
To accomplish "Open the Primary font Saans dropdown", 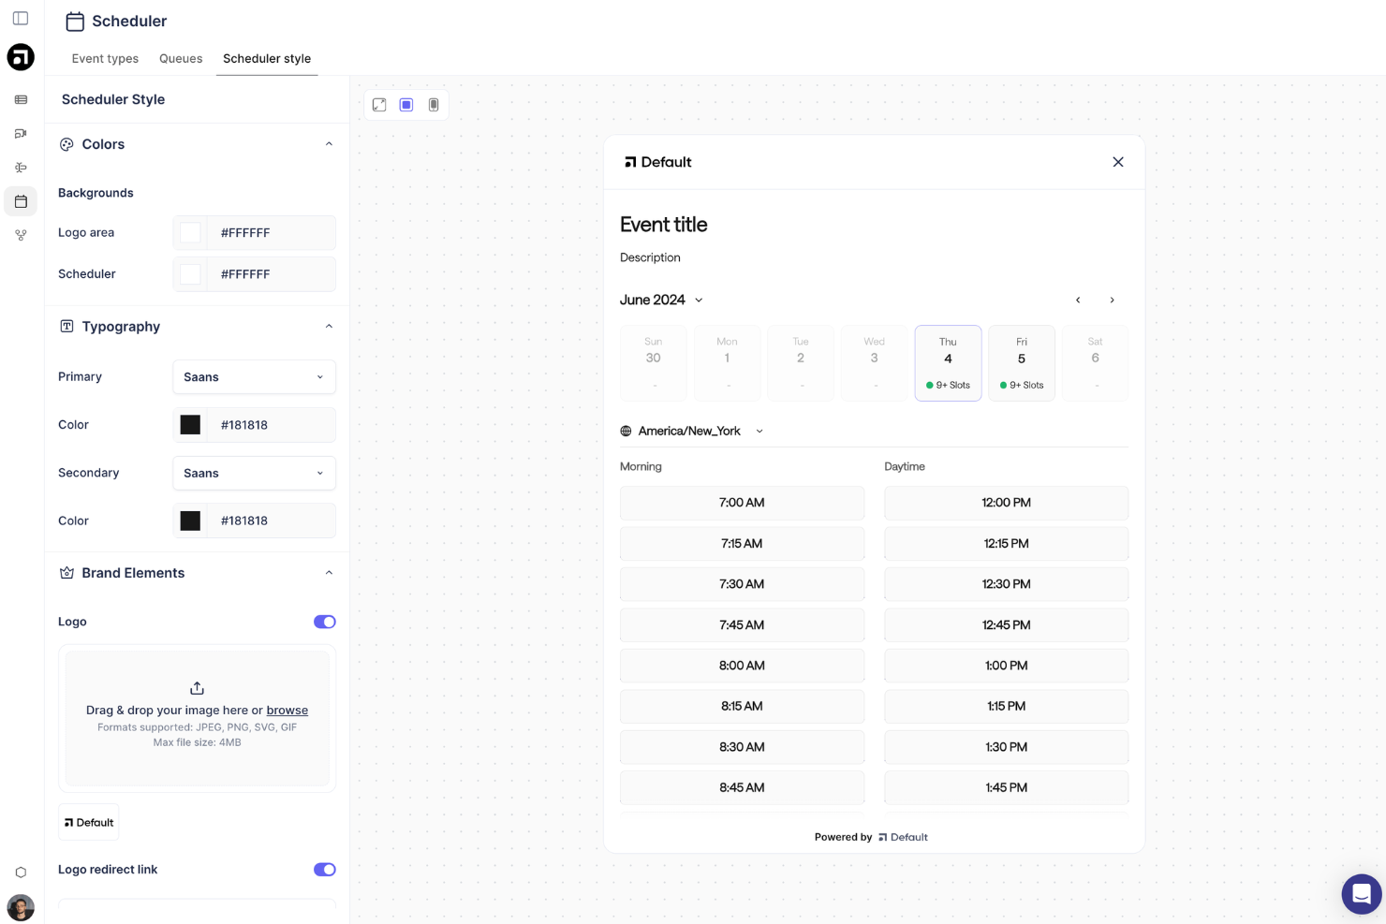I will [x=254, y=376].
